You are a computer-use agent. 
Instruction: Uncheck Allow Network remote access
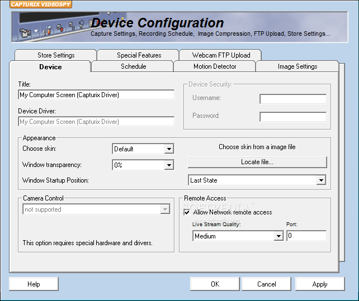click(187, 212)
